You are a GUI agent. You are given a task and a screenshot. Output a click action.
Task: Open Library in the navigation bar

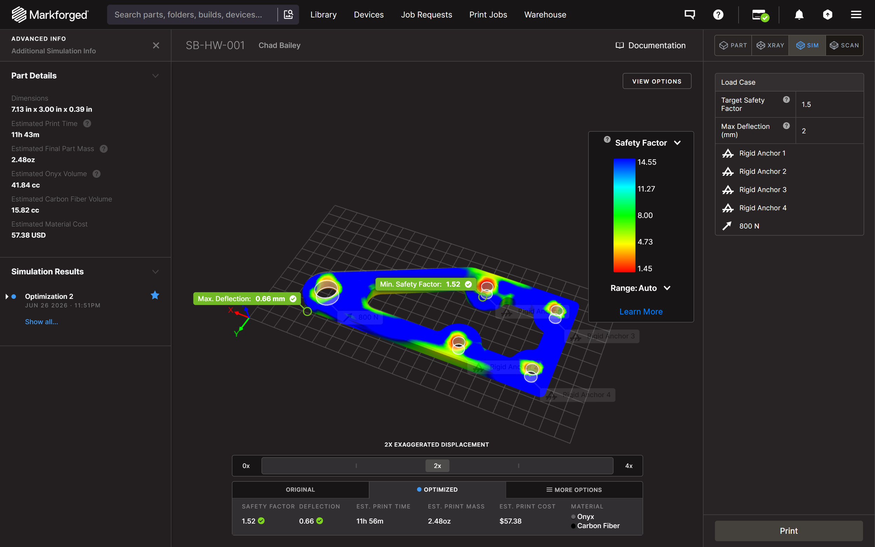(323, 14)
